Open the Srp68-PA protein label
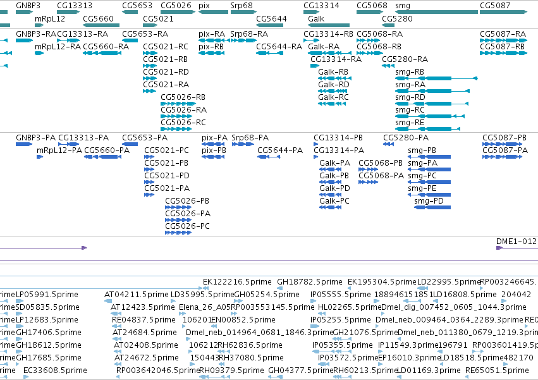Viewport: 538px width, 380px height. (250, 138)
